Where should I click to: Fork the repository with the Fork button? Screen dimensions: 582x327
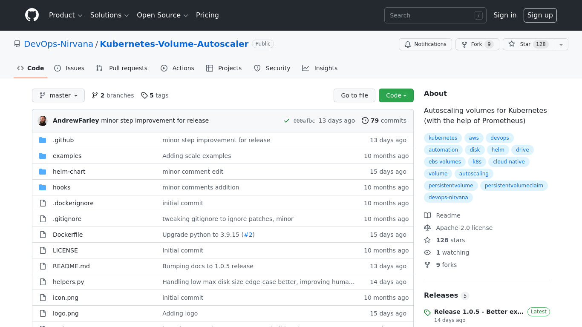tap(477, 44)
